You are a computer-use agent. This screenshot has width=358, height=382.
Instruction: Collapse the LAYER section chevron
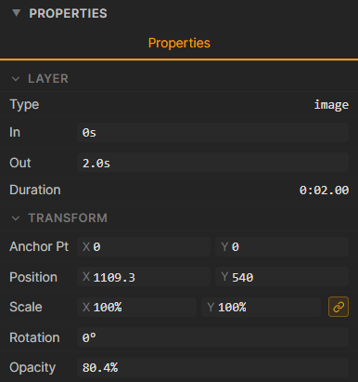16,79
